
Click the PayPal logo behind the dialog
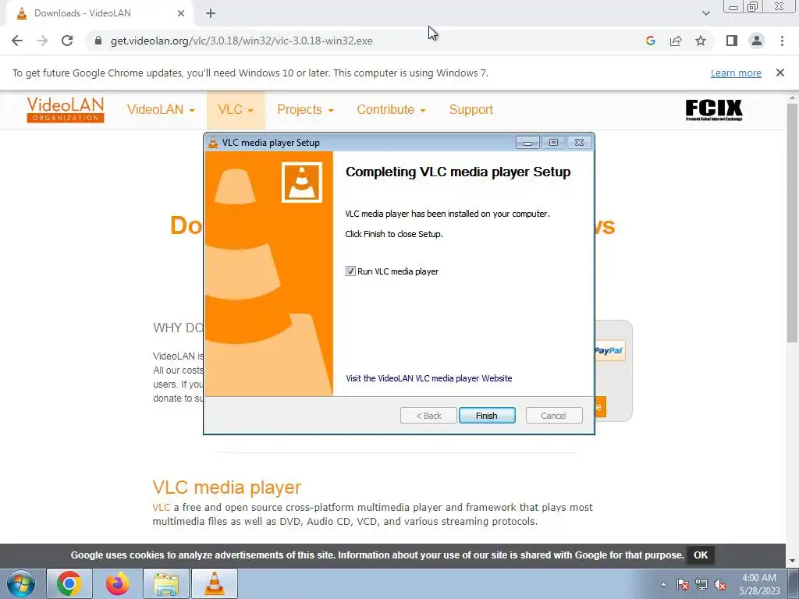pyautogui.click(x=609, y=350)
